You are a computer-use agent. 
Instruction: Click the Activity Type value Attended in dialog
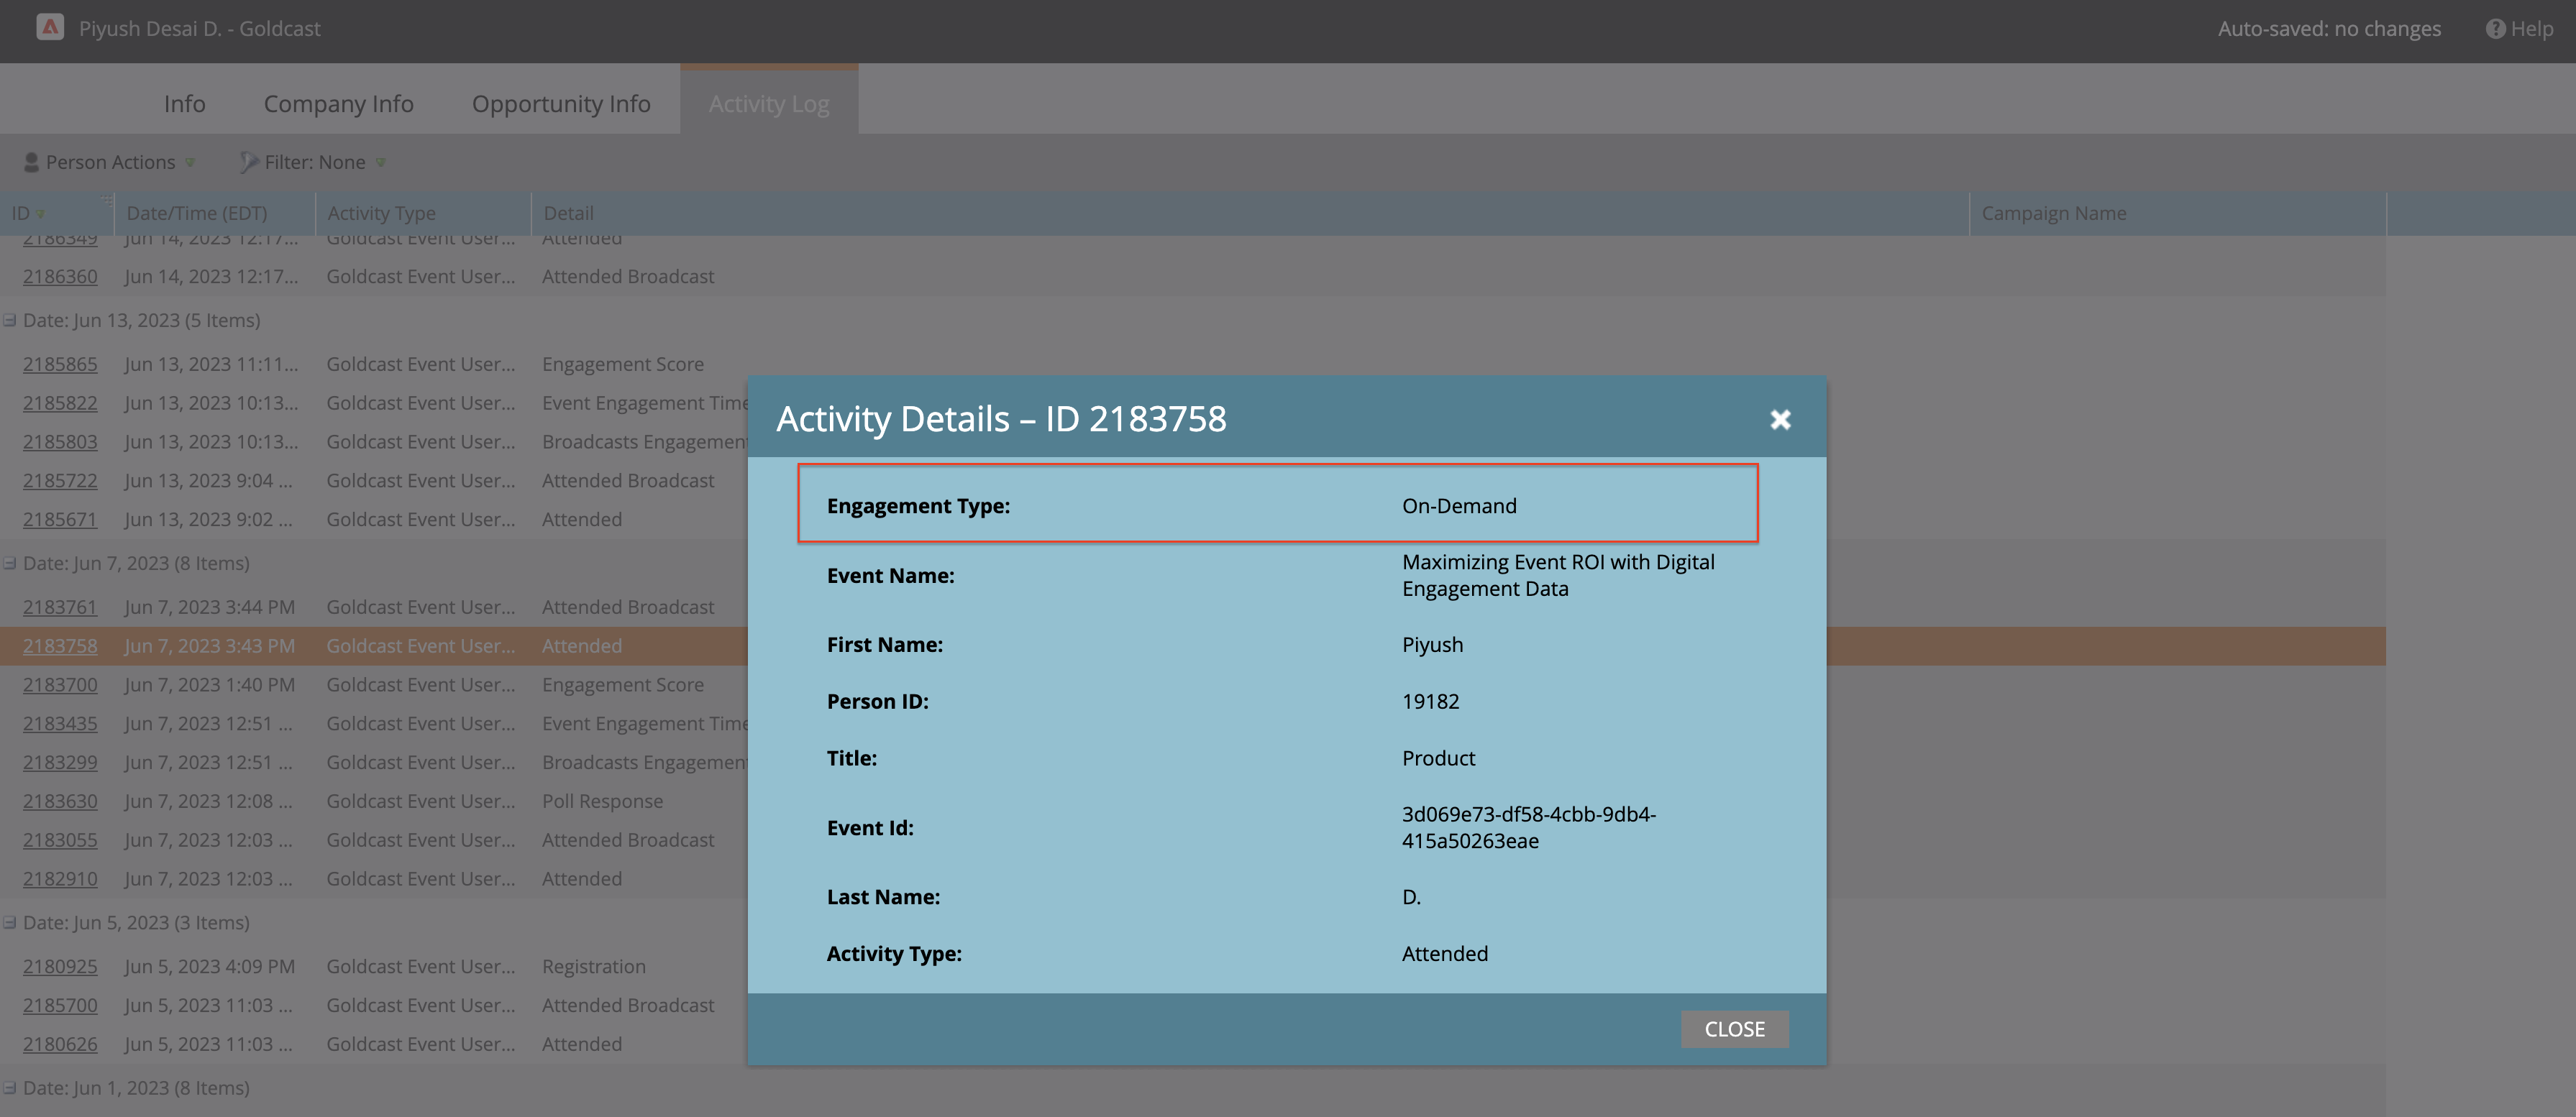click(x=1444, y=954)
